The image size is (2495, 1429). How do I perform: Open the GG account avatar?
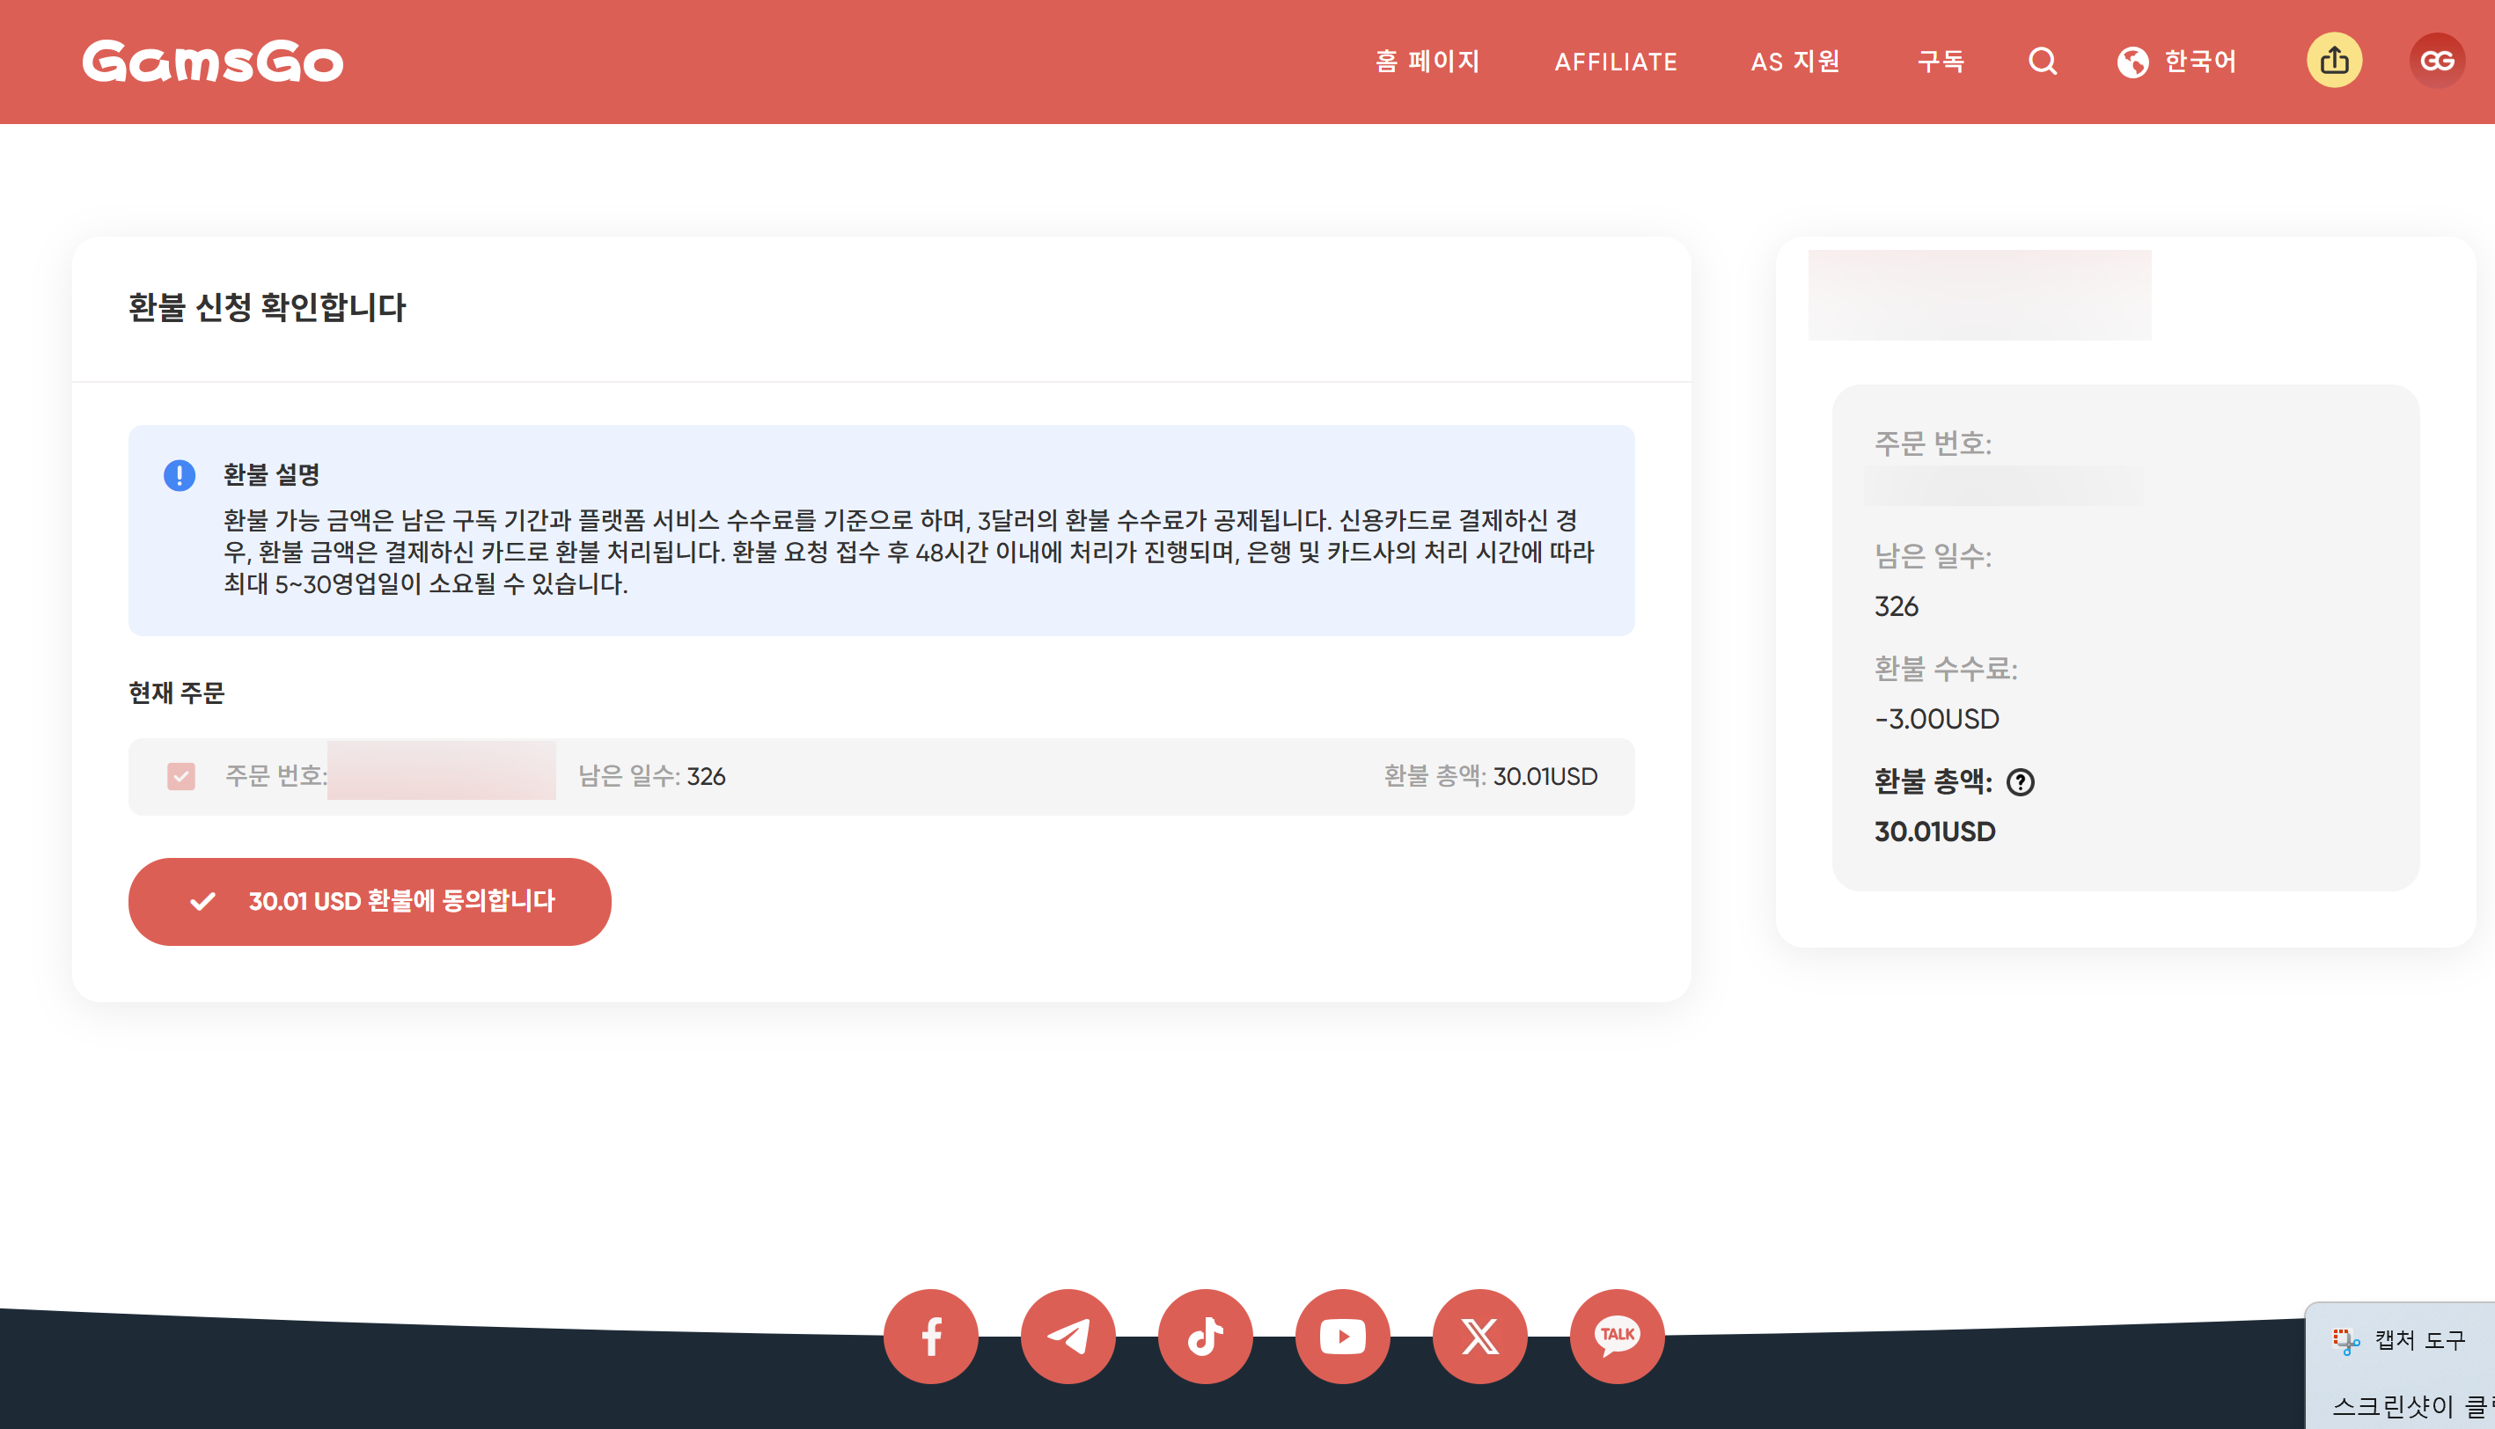pos(2438,60)
